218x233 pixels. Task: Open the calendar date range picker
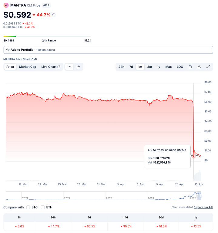point(190,67)
